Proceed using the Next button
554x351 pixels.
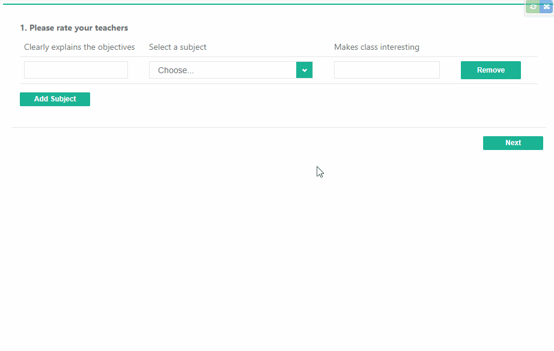pyautogui.click(x=513, y=143)
